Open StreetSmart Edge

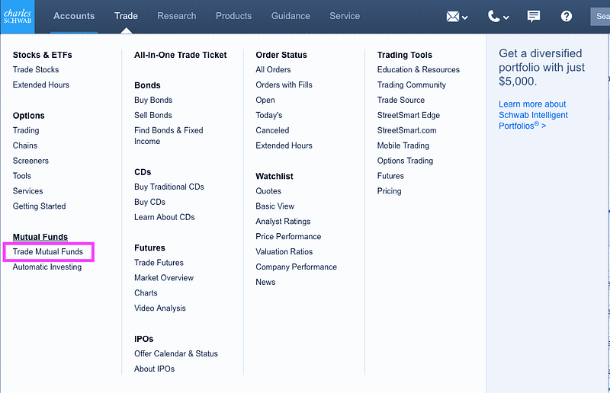[x=409, y=115]
